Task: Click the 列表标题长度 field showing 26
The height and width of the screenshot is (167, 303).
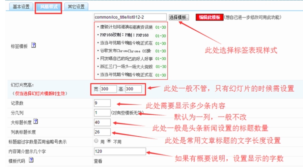Action: pyautogui.click(x=102, y=132)
